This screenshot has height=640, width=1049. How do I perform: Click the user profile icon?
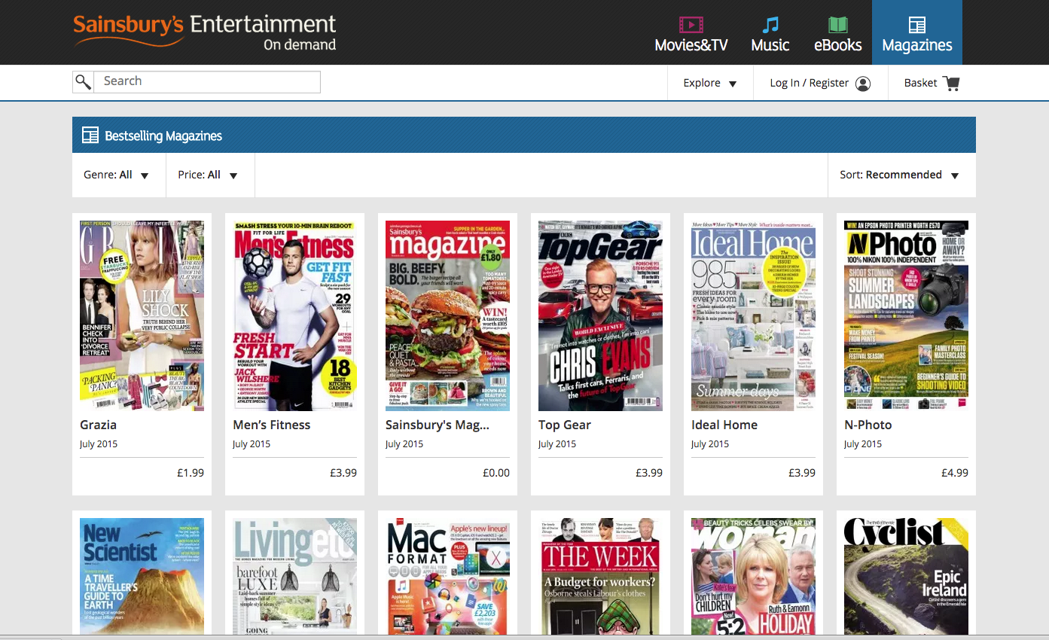pyautogui.click(x=863, y=84)
